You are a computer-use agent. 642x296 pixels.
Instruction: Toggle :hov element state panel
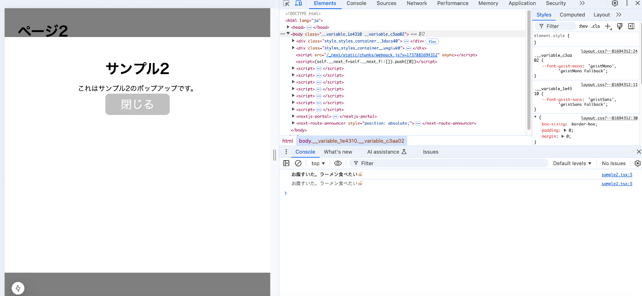coord(583,26)
